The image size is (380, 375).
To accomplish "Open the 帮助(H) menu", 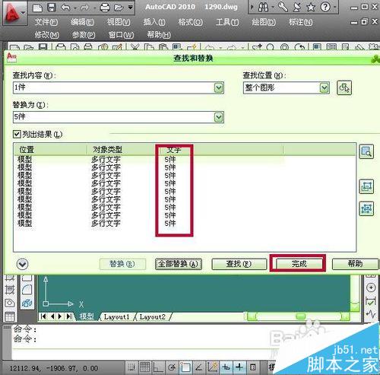I will click(x=159, y=34).
